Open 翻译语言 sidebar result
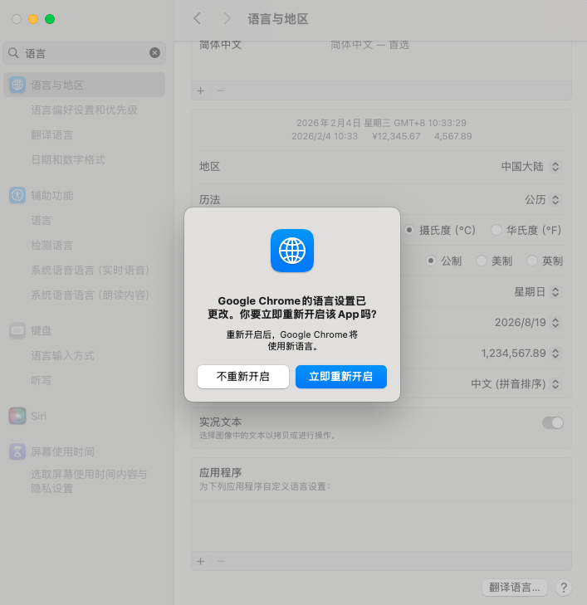Image resolution: width=587 pixels, height=605 pixels. [x=51, y=135]
